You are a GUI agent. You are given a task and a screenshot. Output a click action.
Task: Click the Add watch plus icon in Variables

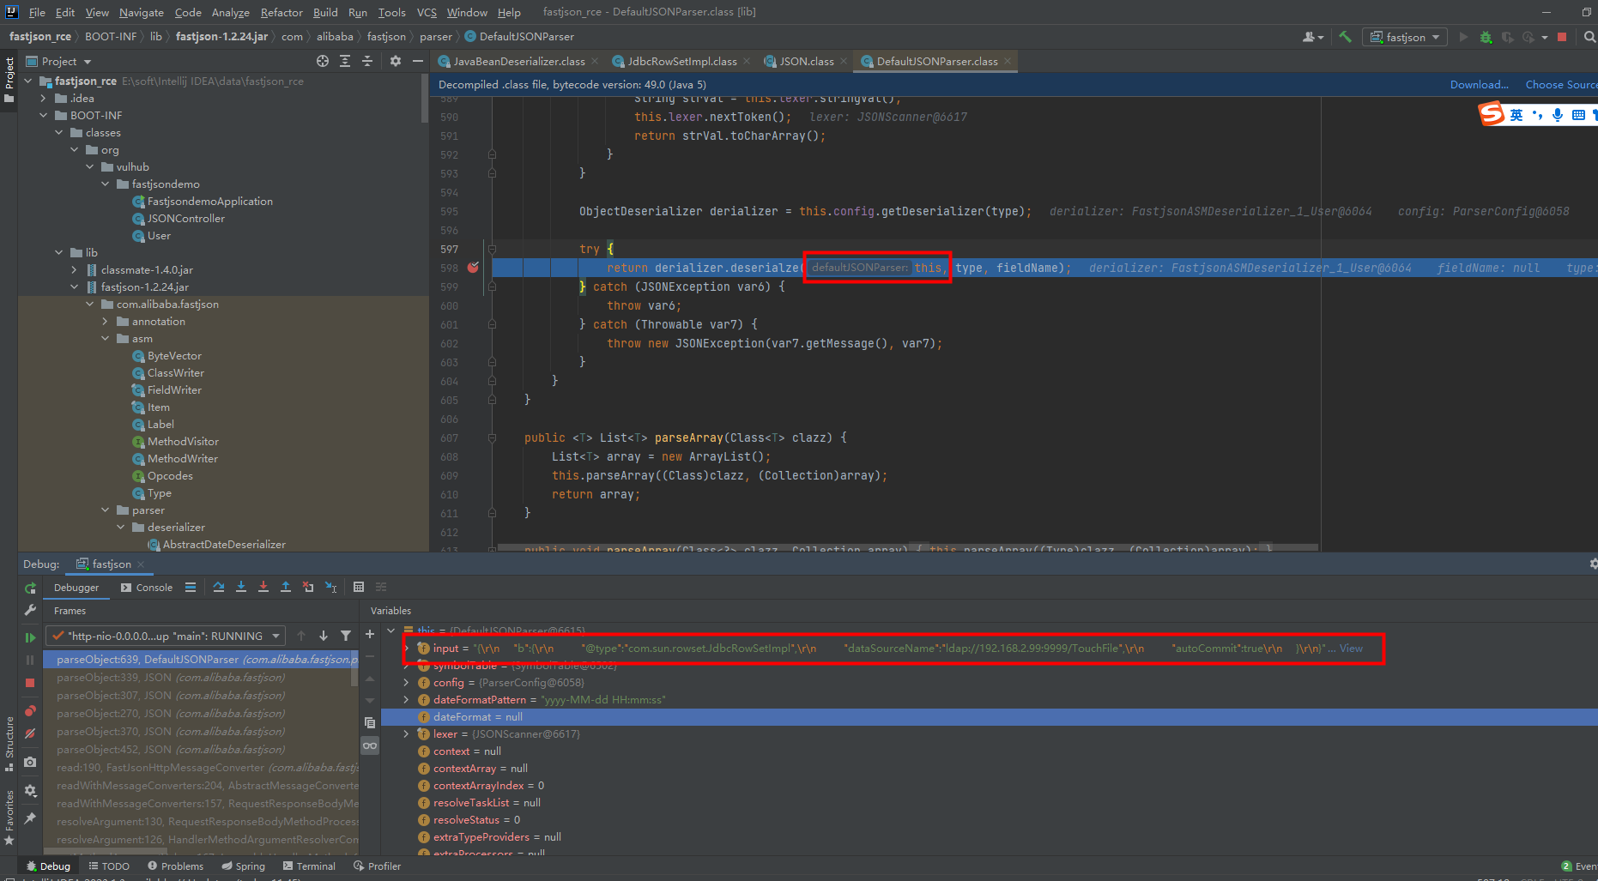coord(370,634)
